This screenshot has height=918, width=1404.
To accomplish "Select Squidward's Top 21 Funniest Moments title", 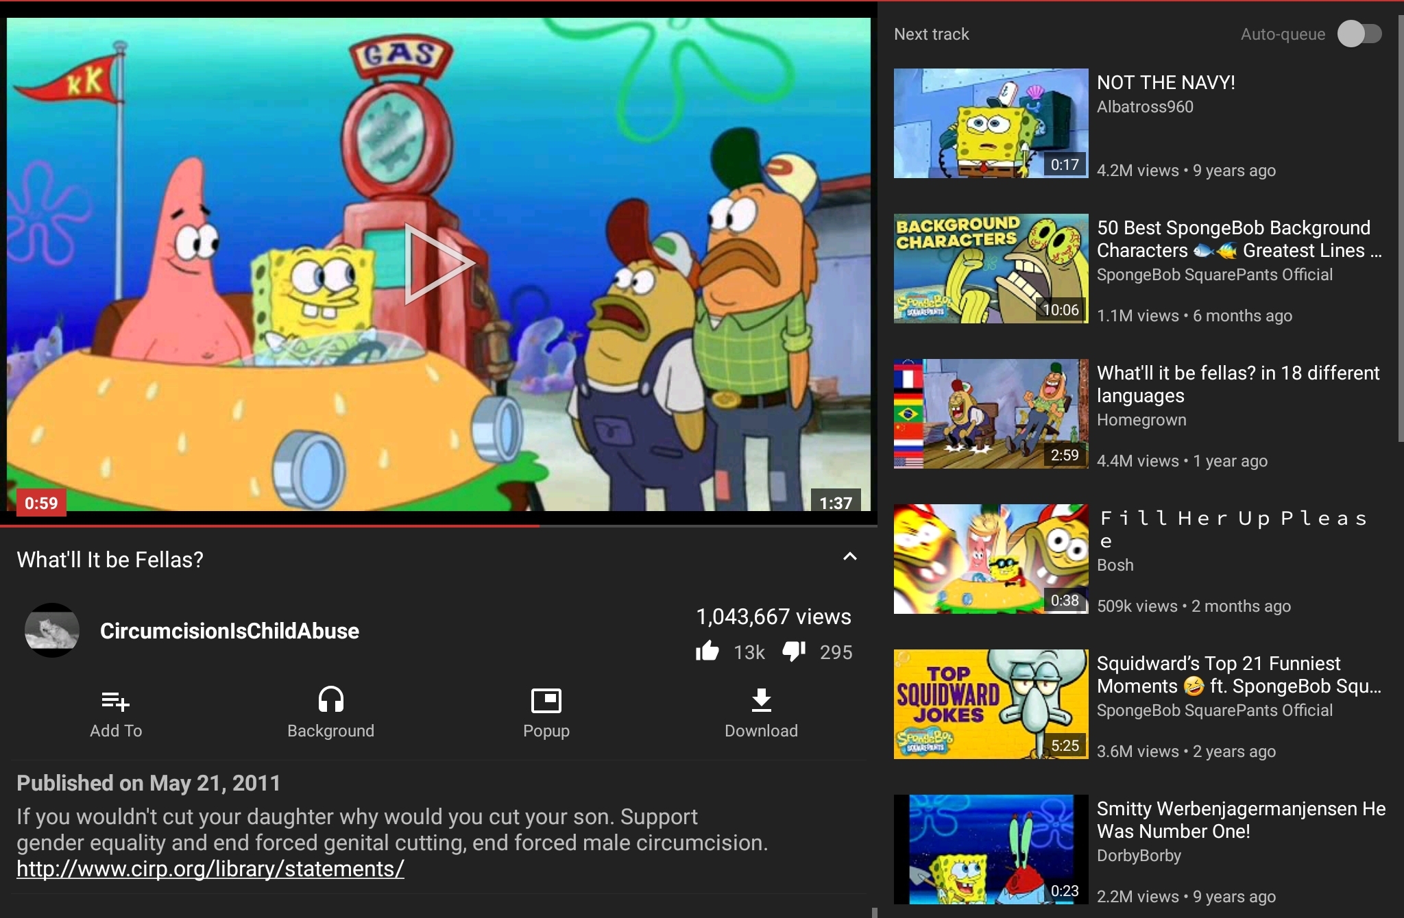I will coord(1239,675).
